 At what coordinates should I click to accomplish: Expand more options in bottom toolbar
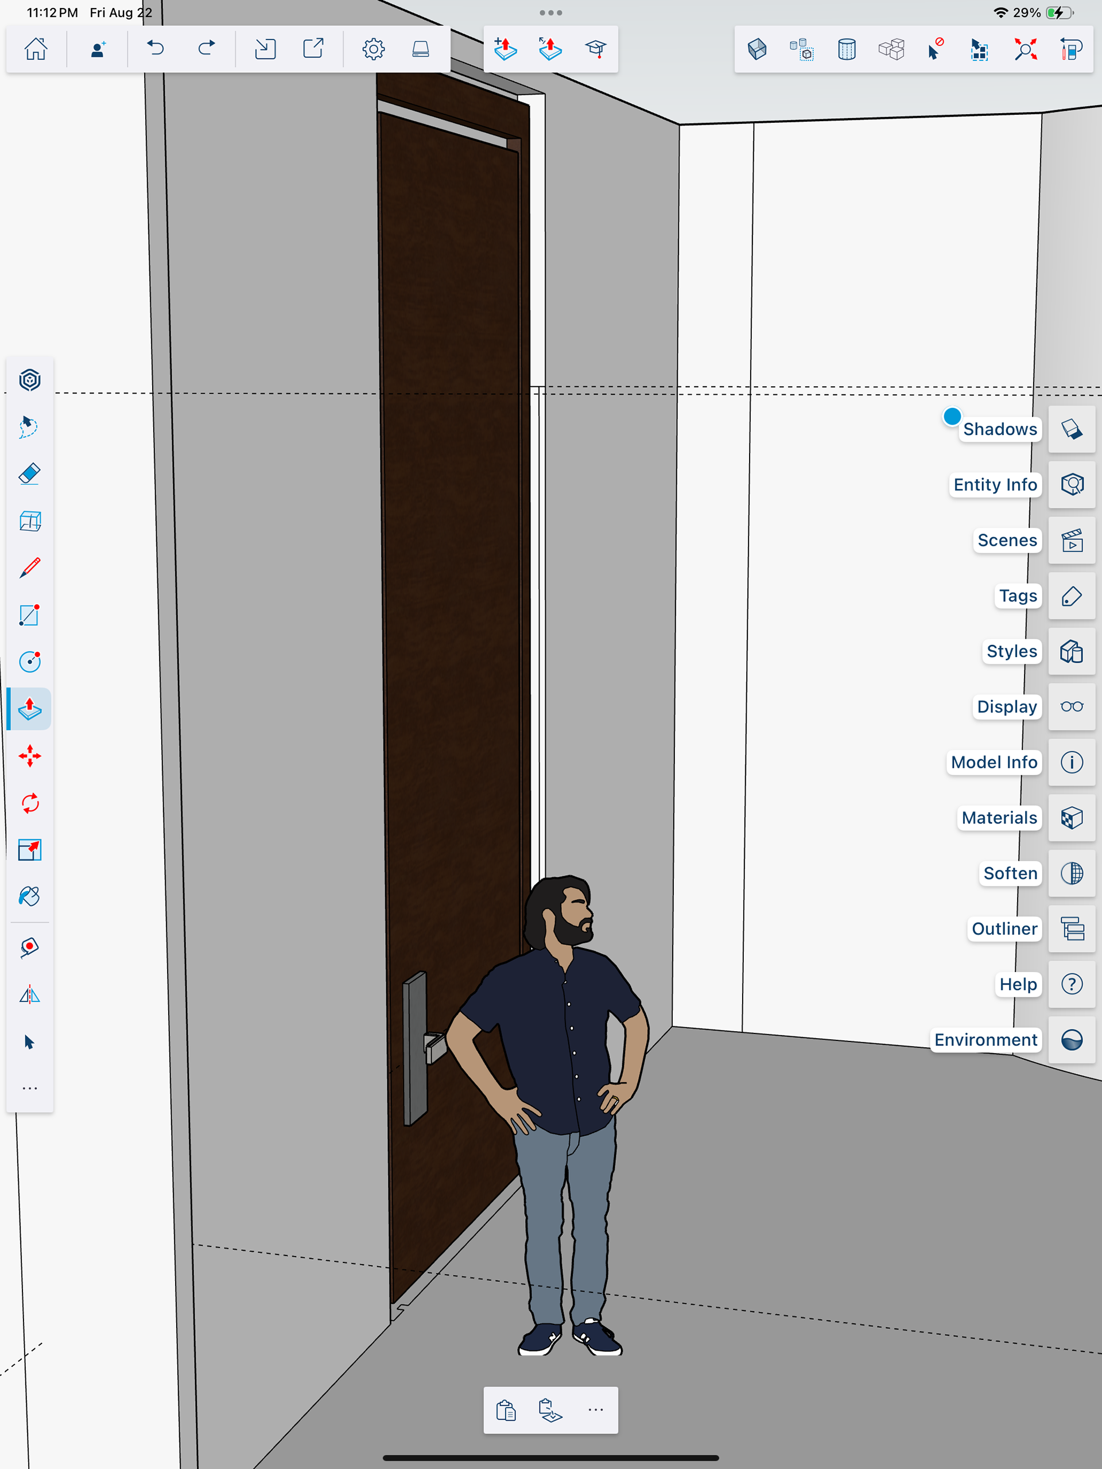(595, 1409)
